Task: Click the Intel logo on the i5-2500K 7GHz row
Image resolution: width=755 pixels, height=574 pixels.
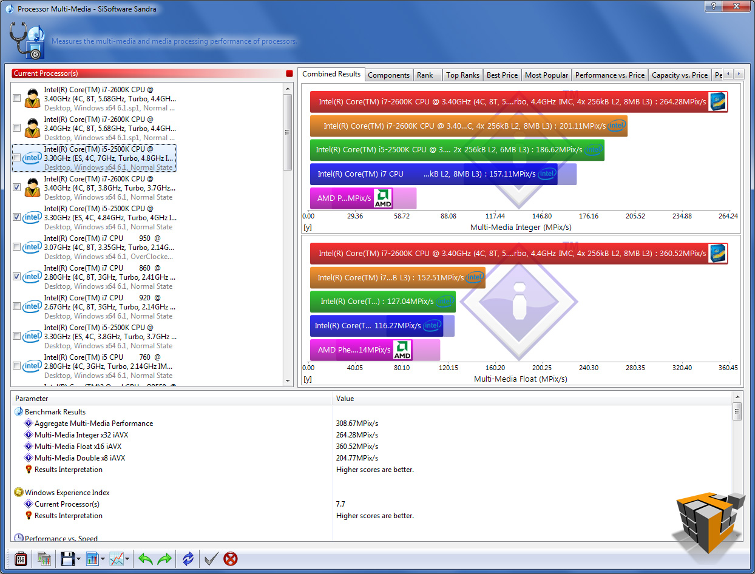Action: [32, 158]
